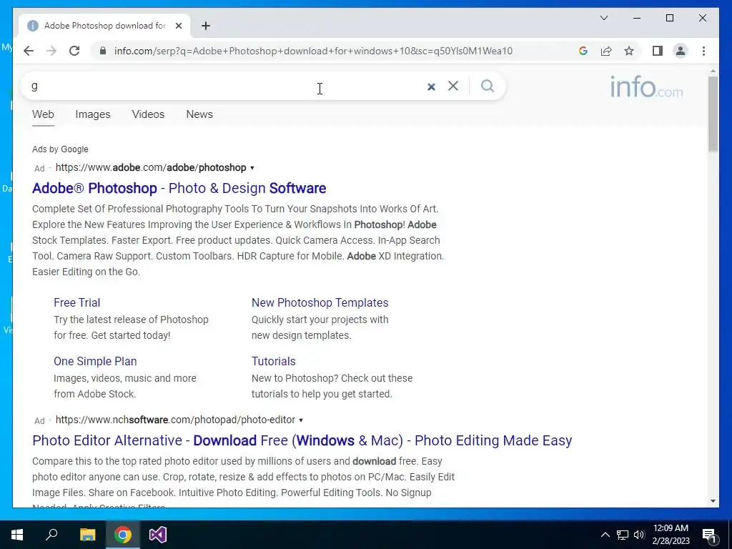Click the scrollbar up arrow
The height and width of the screenshot is (549, 732).
coord(713,71)
